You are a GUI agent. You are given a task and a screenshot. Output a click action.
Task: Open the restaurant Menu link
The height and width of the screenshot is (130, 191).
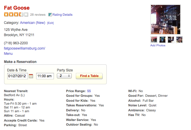click(x=8, y=54)
